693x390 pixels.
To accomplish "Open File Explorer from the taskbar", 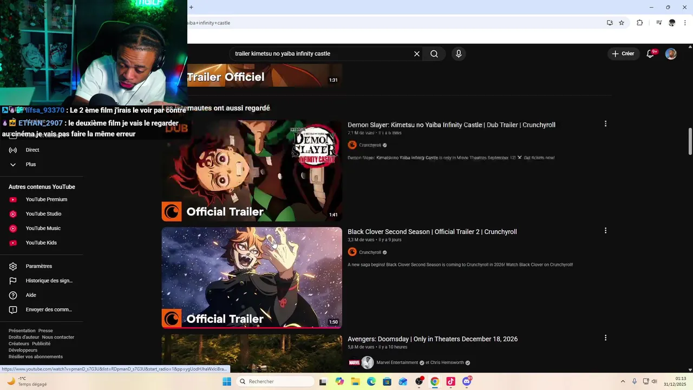I will (355, 381).
